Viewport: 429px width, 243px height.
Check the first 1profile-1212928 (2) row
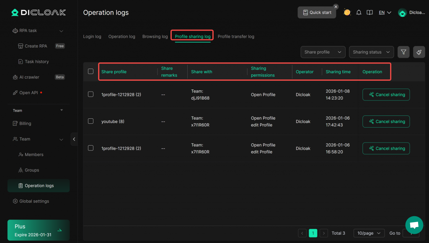[90, 95]
